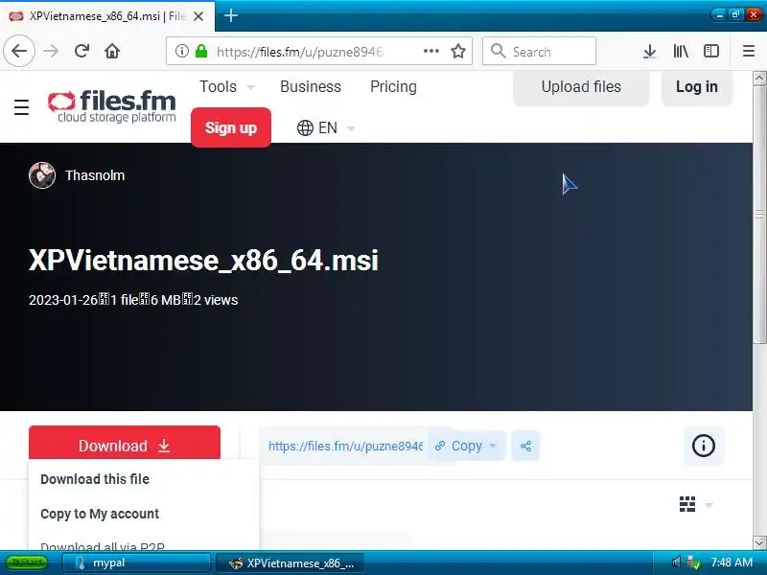Click the red Sign up button
The height and width of the screenshot is (575, 767).
(231, 127)
